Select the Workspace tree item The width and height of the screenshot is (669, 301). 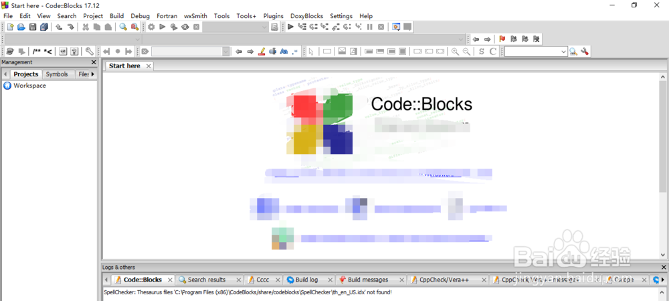click(x=29, y=86)
